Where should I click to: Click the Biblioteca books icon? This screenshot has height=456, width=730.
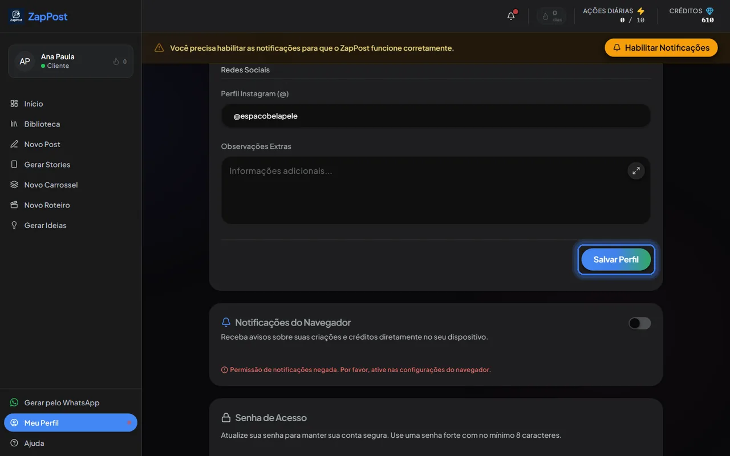click(14, 124)
